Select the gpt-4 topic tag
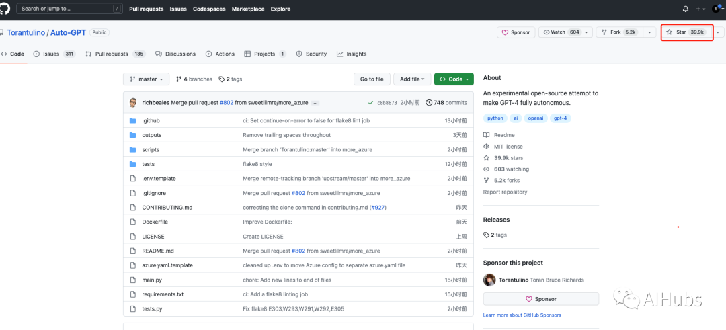Screen dimensions: 726x330 pos(560,118)
